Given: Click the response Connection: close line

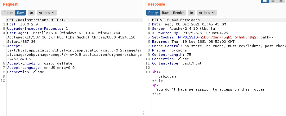Looking at the screenshot, I should 170,59.
